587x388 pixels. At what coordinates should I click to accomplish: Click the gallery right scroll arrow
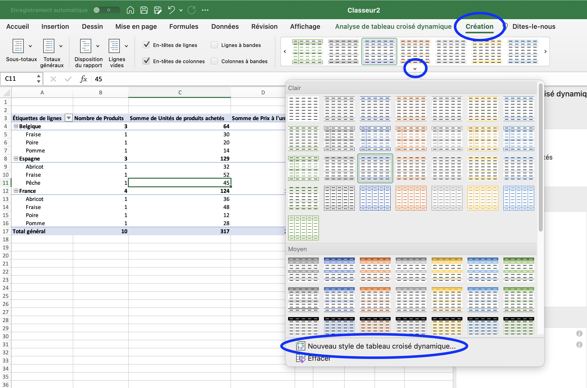(x=546, y=51)
